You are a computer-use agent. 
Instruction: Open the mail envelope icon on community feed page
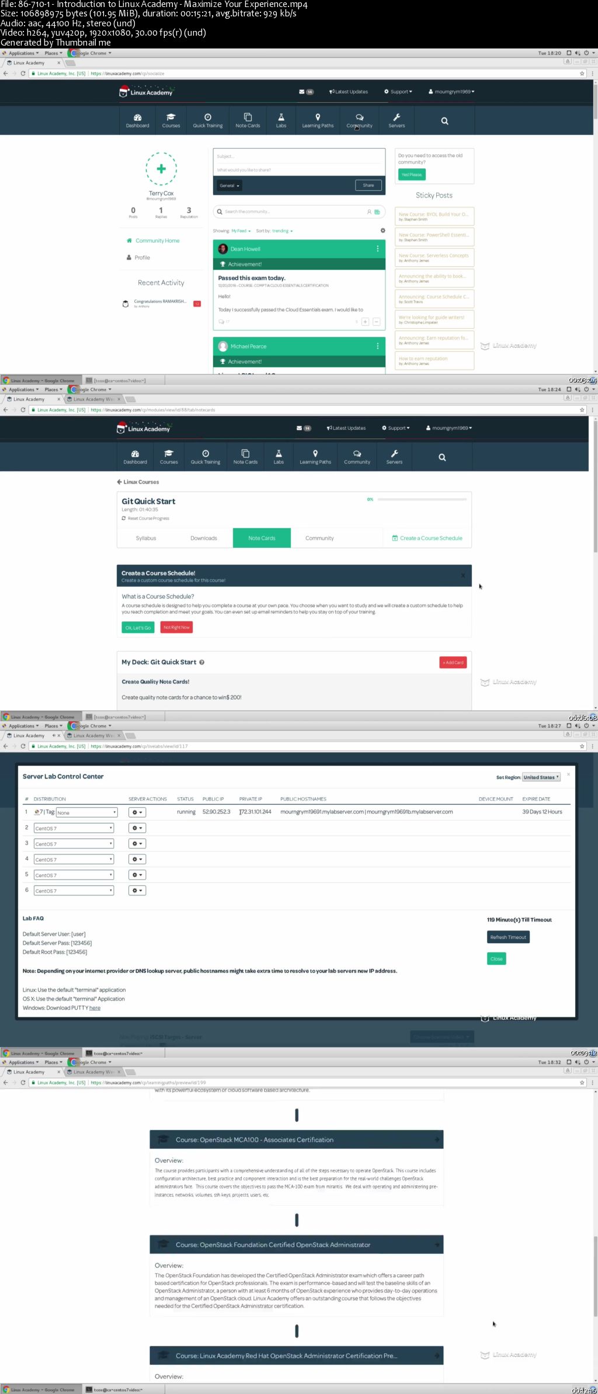(302, 92)
